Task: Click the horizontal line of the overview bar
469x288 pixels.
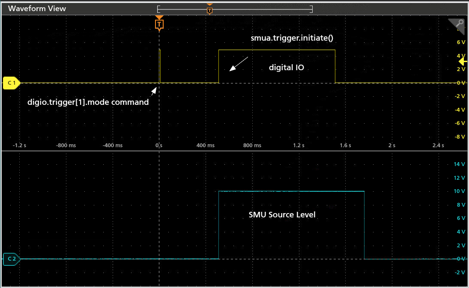Action: click(257, 9)
